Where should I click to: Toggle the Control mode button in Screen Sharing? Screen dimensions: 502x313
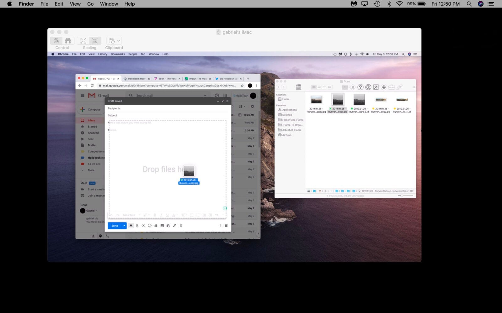tap(56, 41)
